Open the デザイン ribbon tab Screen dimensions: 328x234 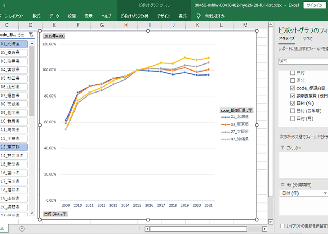coord(163,16)
